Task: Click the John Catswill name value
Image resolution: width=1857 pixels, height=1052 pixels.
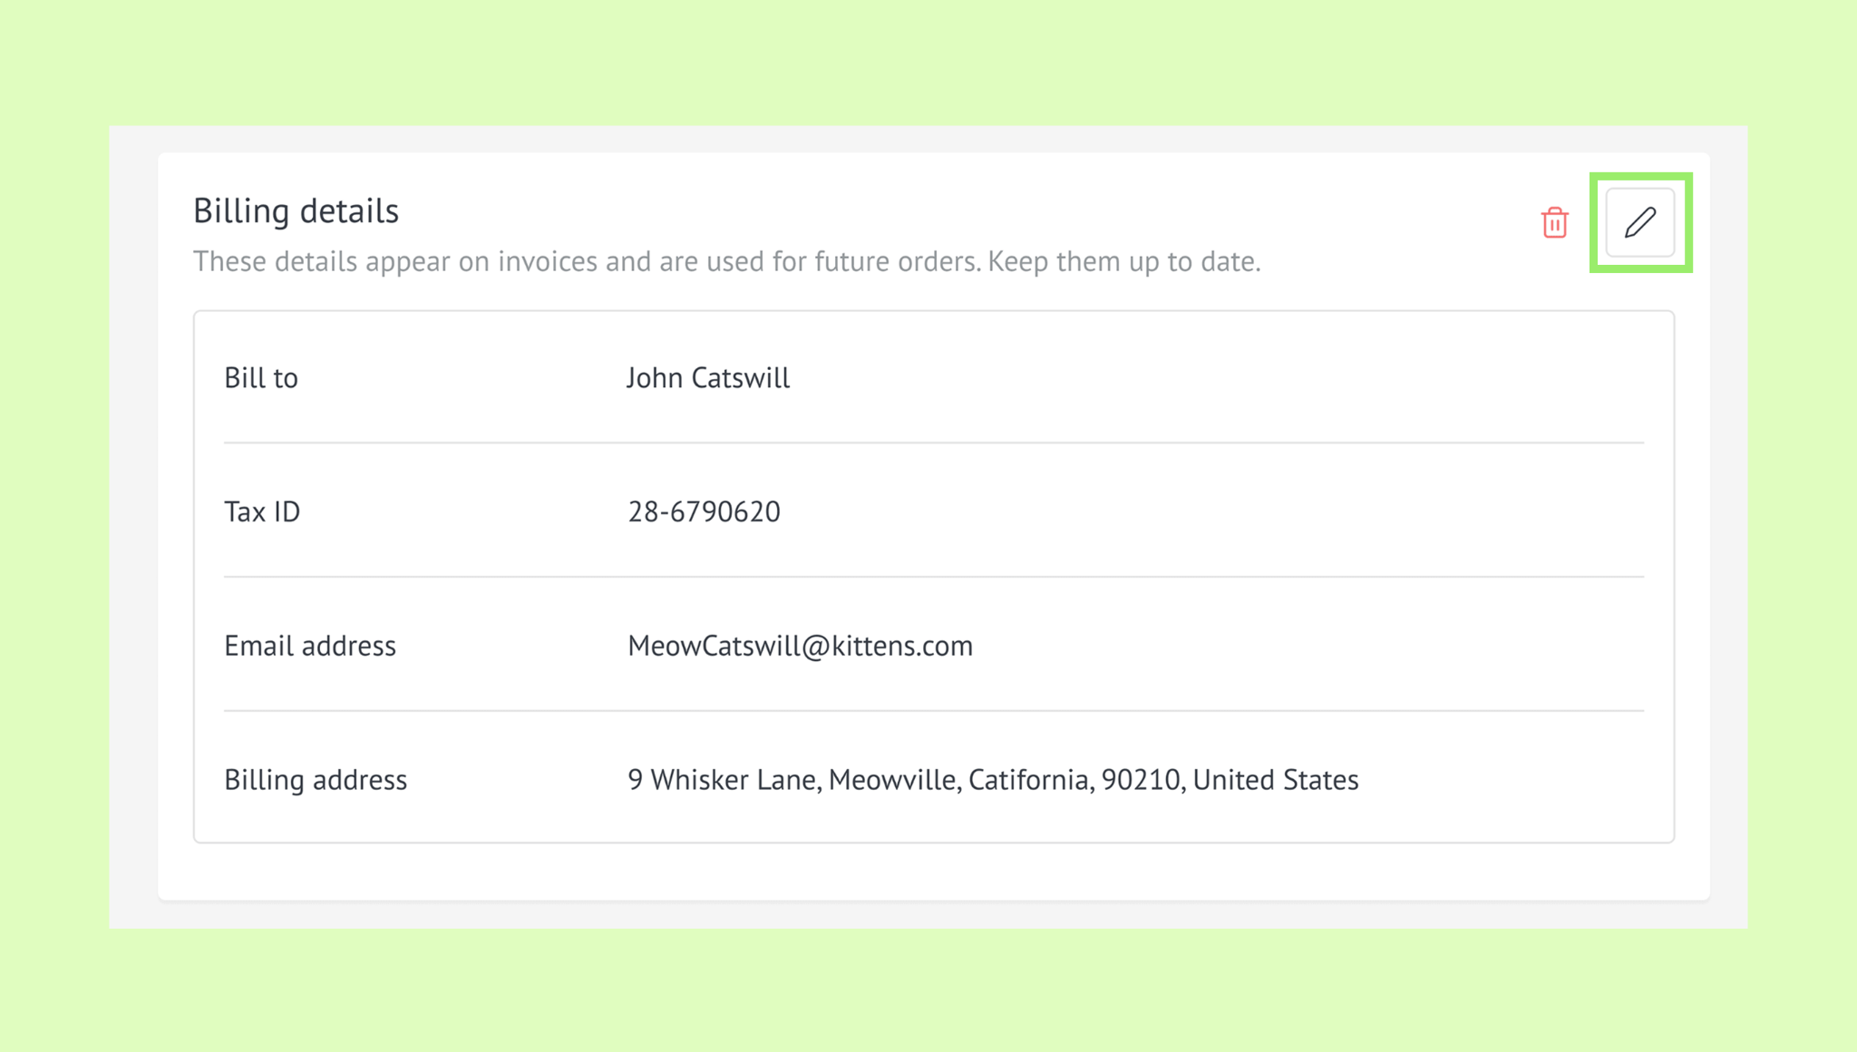Action: click(708, 377)
